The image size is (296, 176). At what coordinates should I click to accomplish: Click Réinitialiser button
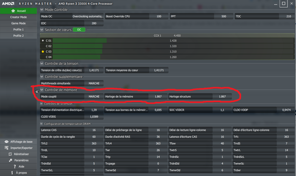pos(18,154)
